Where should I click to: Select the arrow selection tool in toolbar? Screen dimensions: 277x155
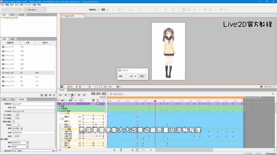[184, 10]
